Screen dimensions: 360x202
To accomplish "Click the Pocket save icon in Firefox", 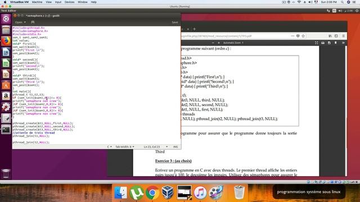I will pos(298,36).
